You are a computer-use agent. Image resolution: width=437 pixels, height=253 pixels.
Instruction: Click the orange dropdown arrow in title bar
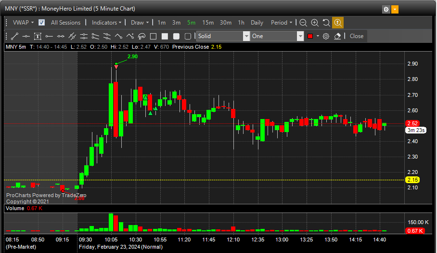pos(395,10)
